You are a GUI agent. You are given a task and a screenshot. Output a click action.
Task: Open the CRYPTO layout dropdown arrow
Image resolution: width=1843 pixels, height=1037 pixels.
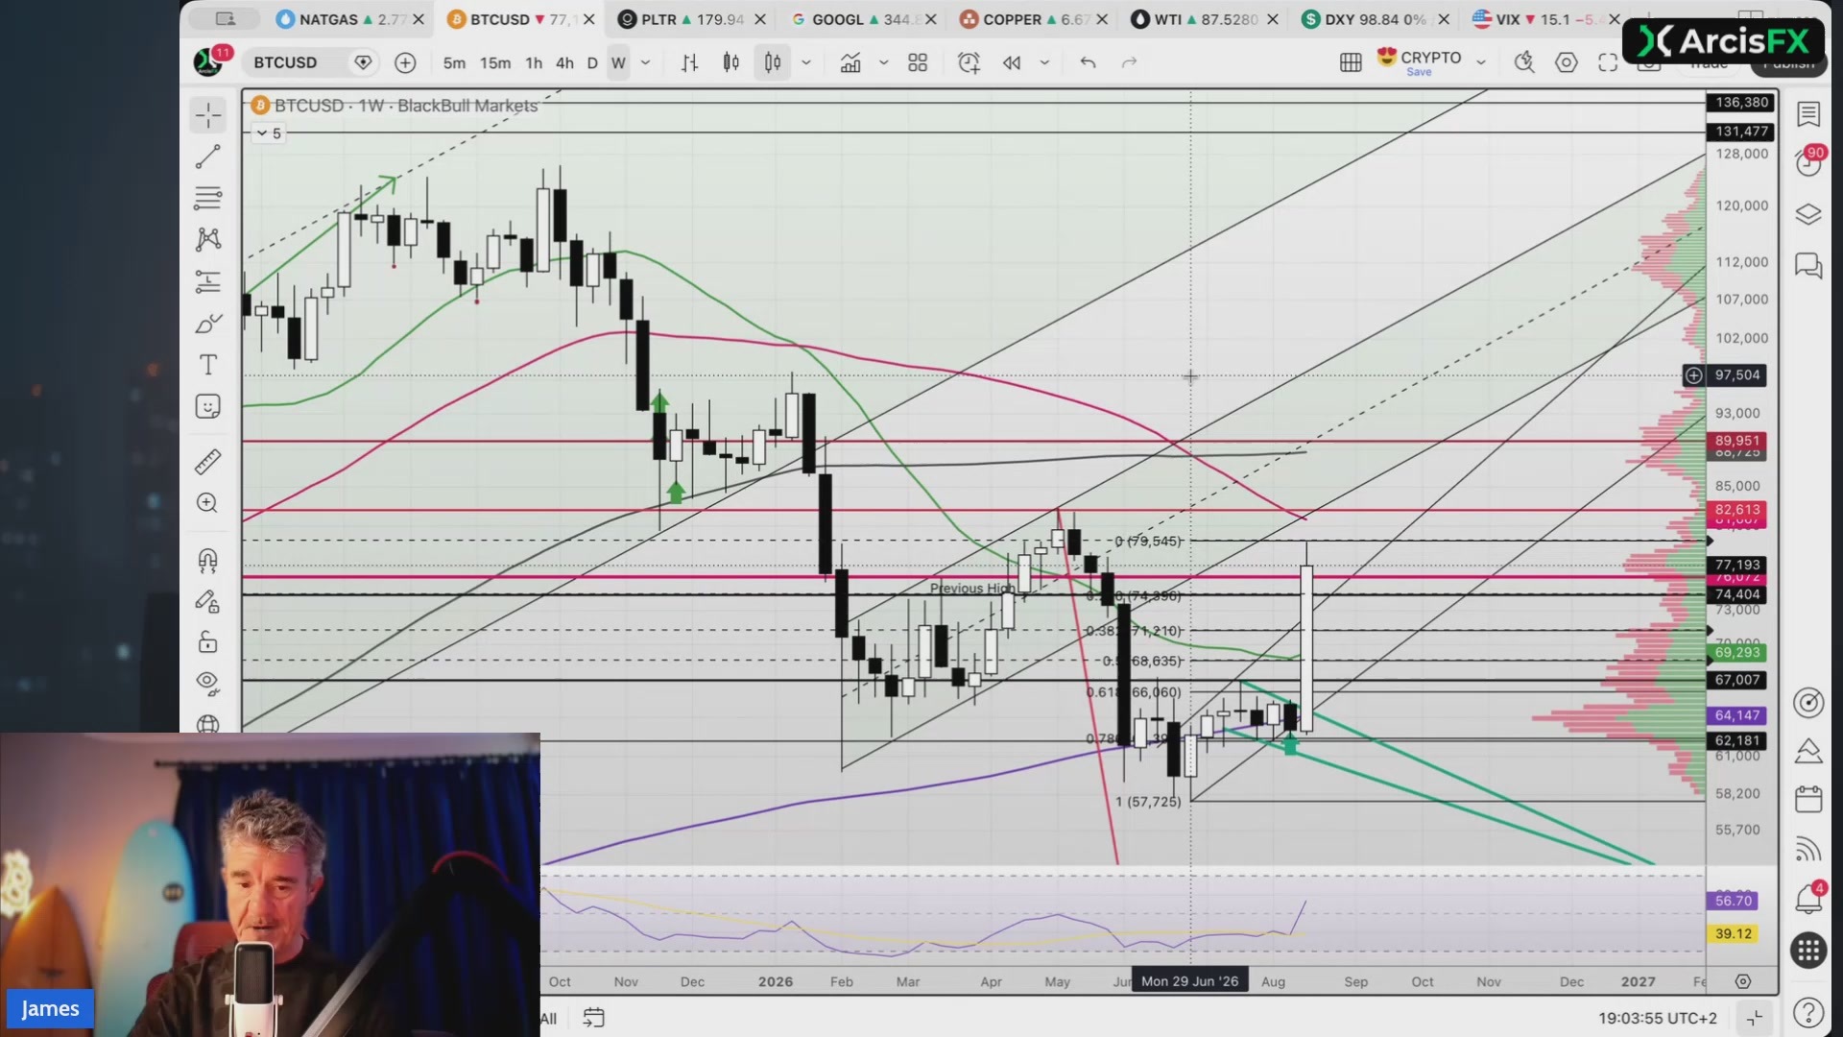(1481, 63)
